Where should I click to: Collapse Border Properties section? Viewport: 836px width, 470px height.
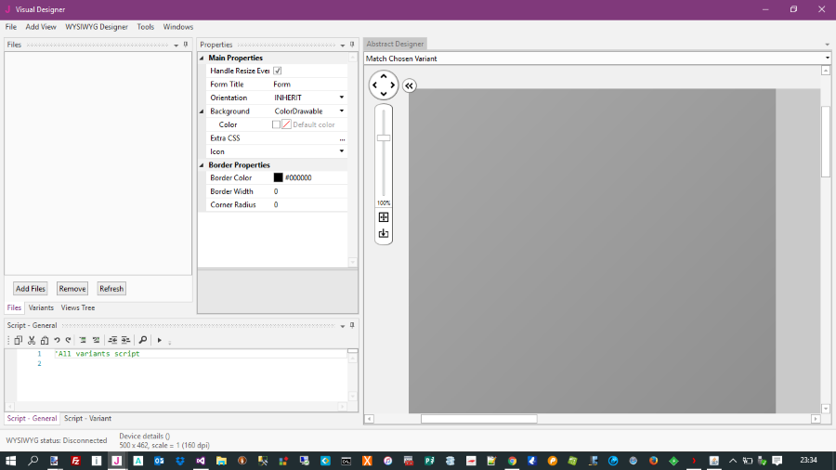coord(202,165)
